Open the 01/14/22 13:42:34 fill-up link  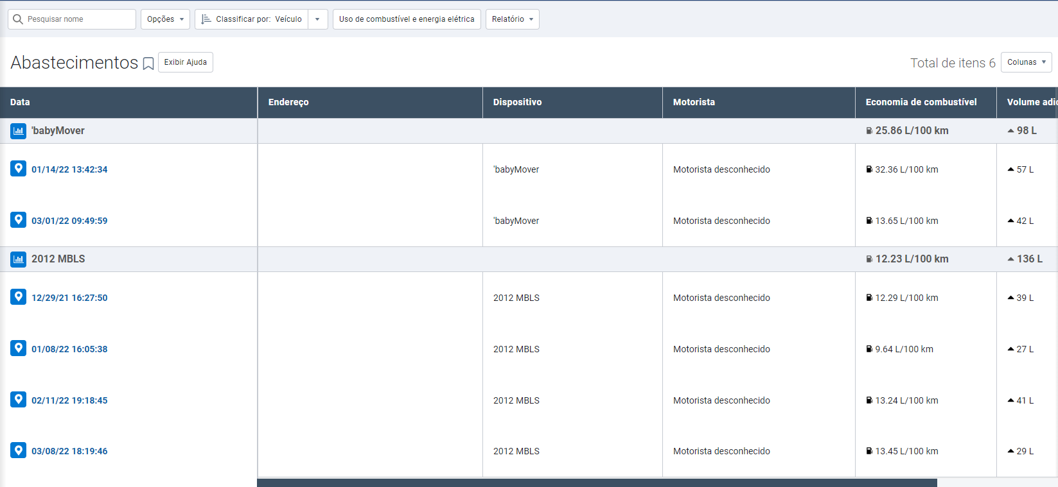69,169
